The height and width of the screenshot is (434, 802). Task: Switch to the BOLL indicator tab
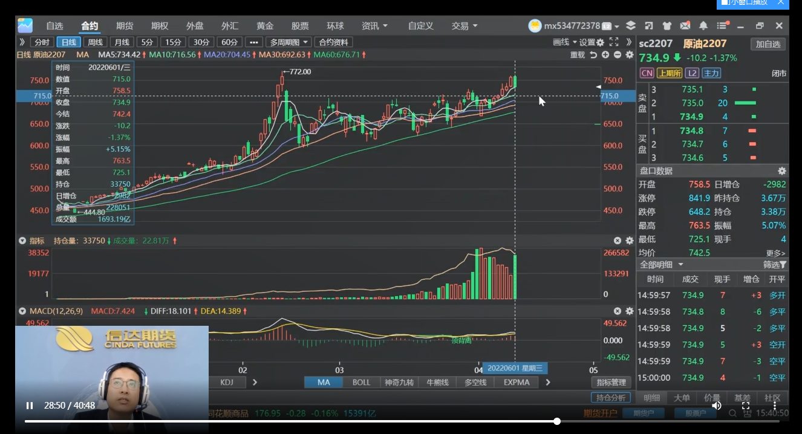[x=361, y=382]
